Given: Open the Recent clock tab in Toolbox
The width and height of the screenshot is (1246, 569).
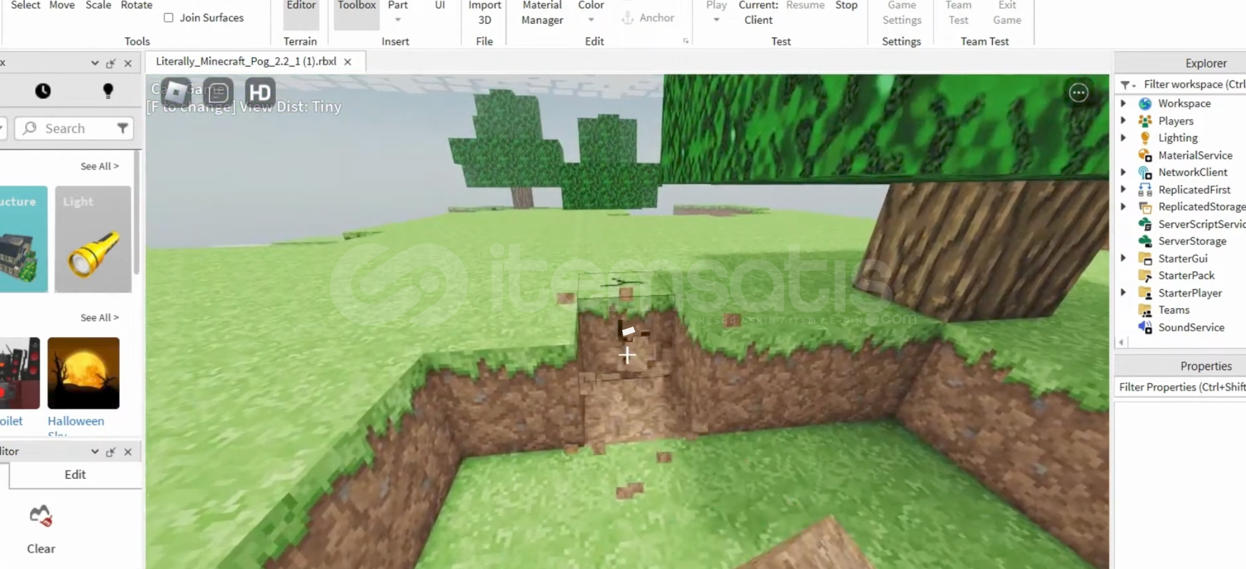Looking at the screenshot, I should (43, 91).
